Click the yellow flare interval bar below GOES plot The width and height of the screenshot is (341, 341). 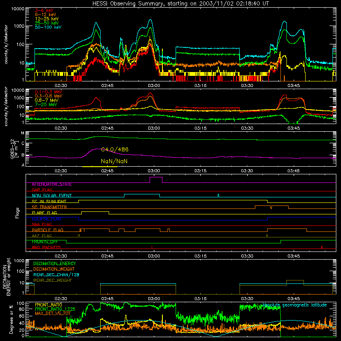[100, 167]
